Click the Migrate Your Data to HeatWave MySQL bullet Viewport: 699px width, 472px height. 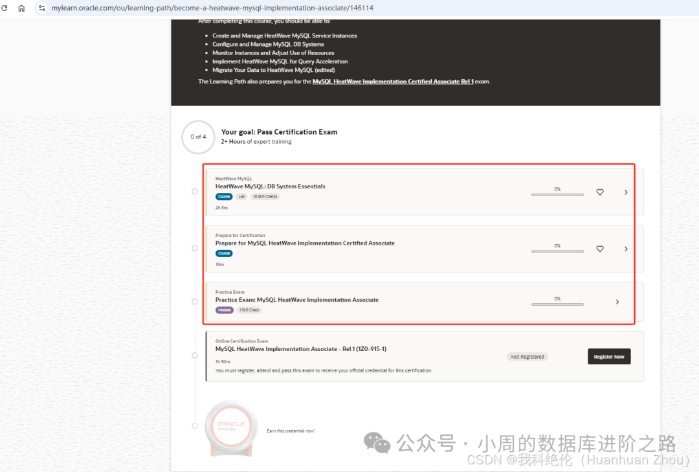pos(273,70)
